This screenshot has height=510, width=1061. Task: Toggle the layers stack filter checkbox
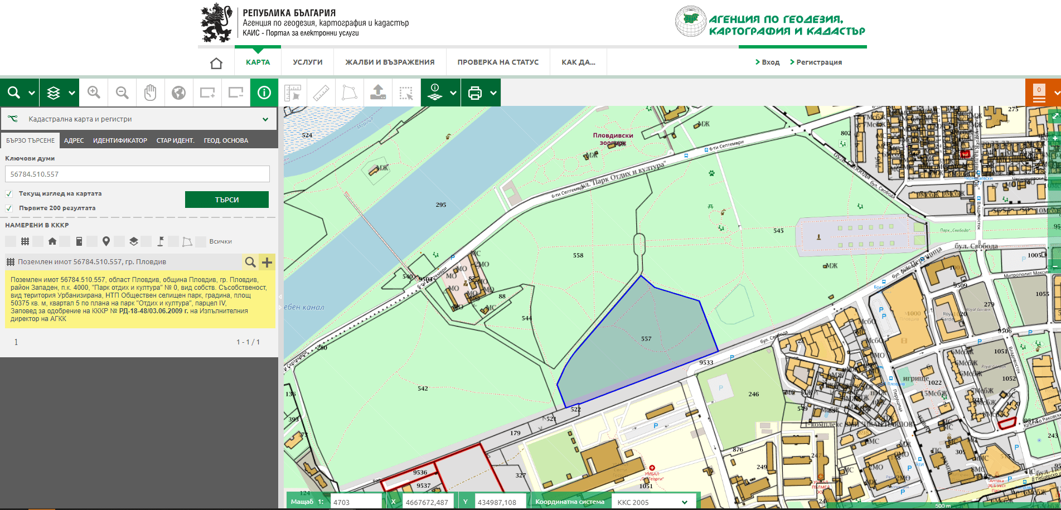click(119, 241)
